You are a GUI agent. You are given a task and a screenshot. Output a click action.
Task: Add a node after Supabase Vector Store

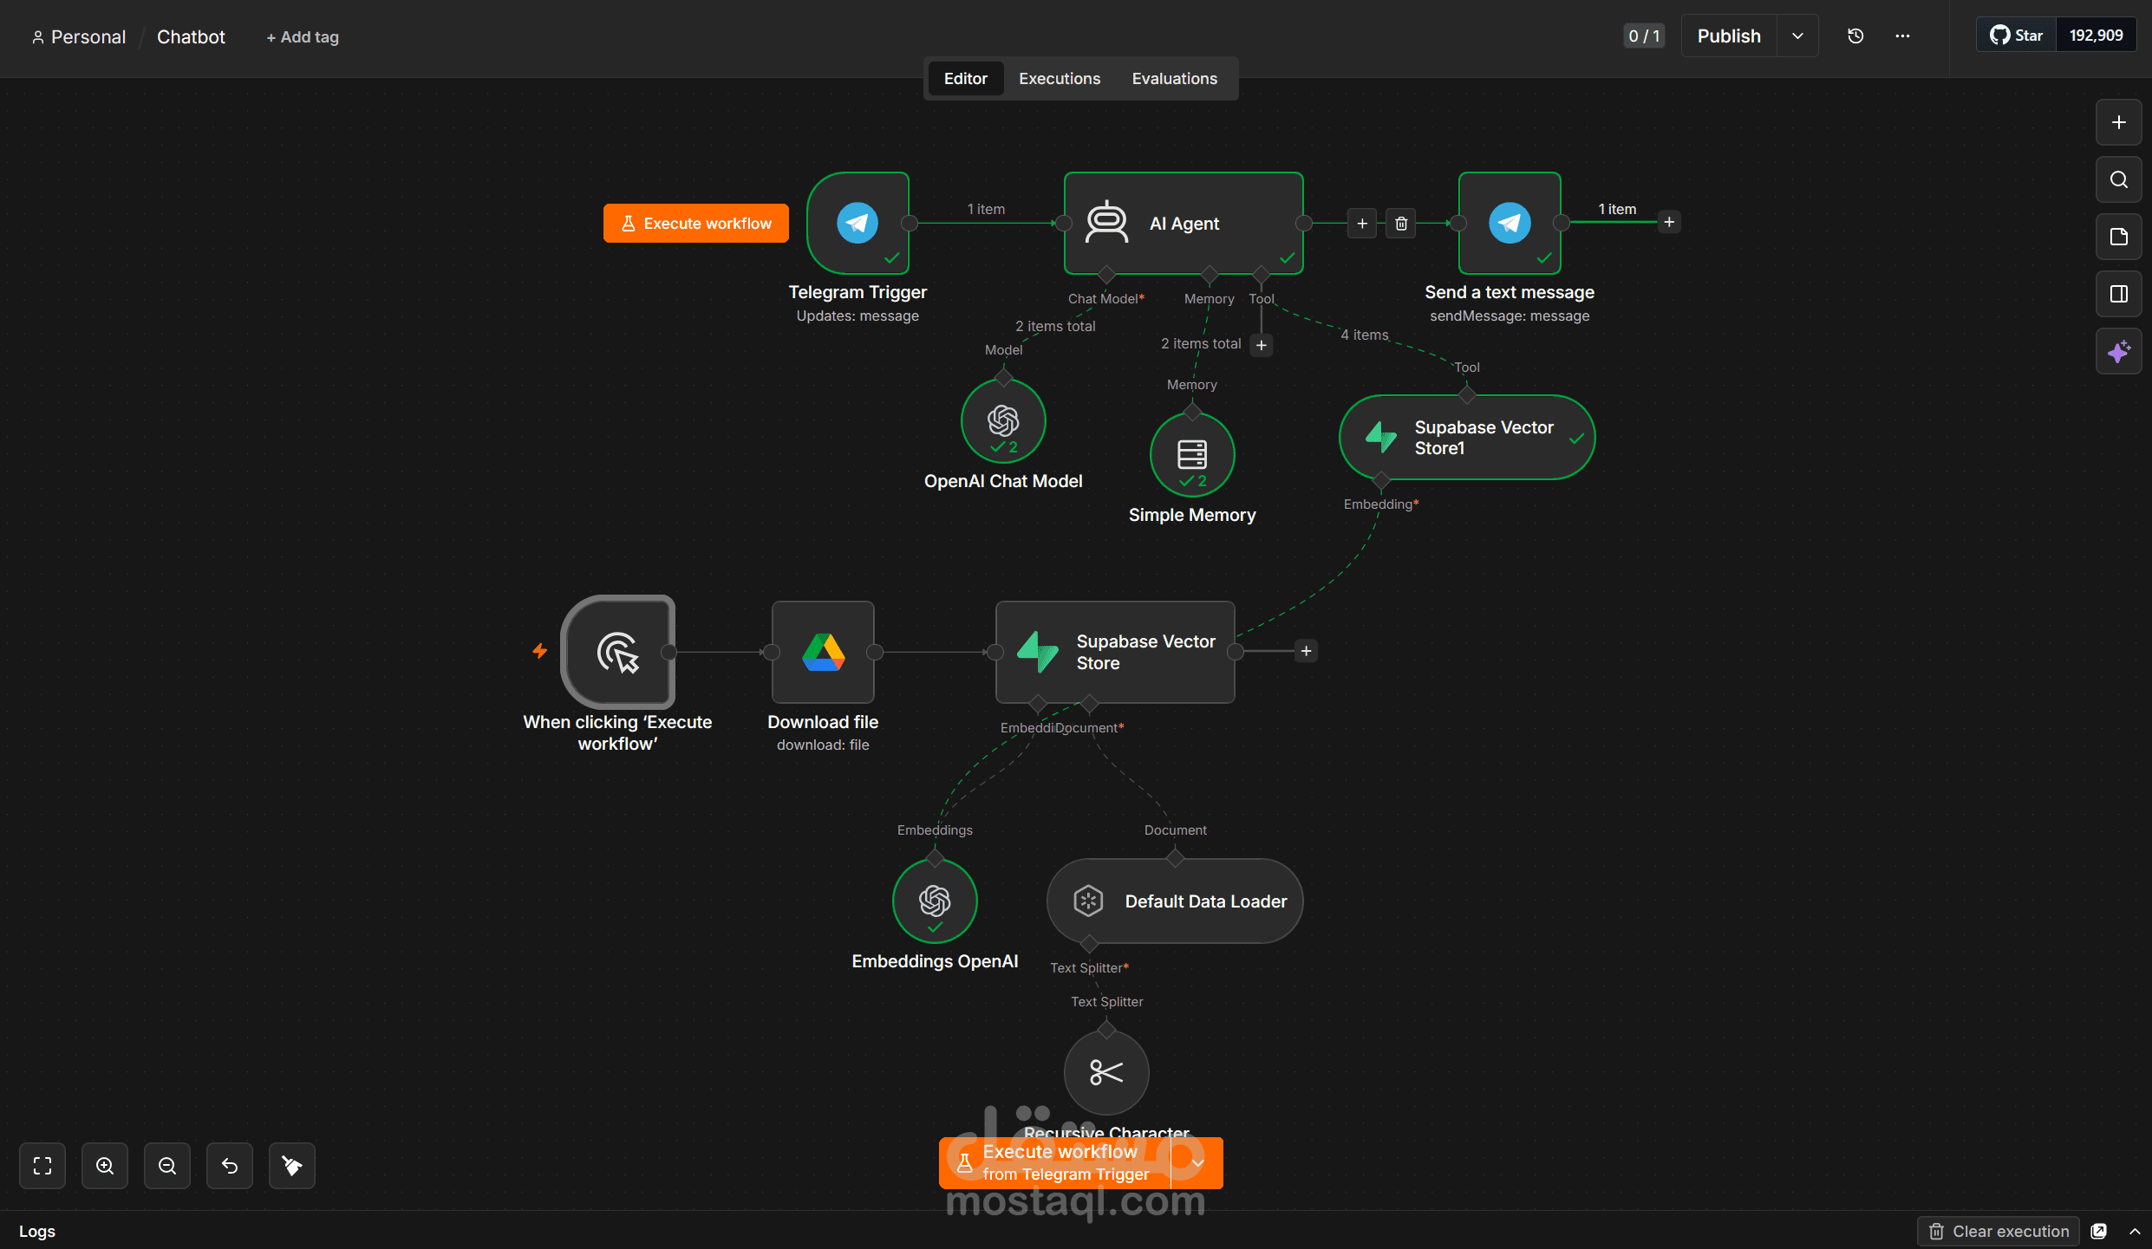1306,651
